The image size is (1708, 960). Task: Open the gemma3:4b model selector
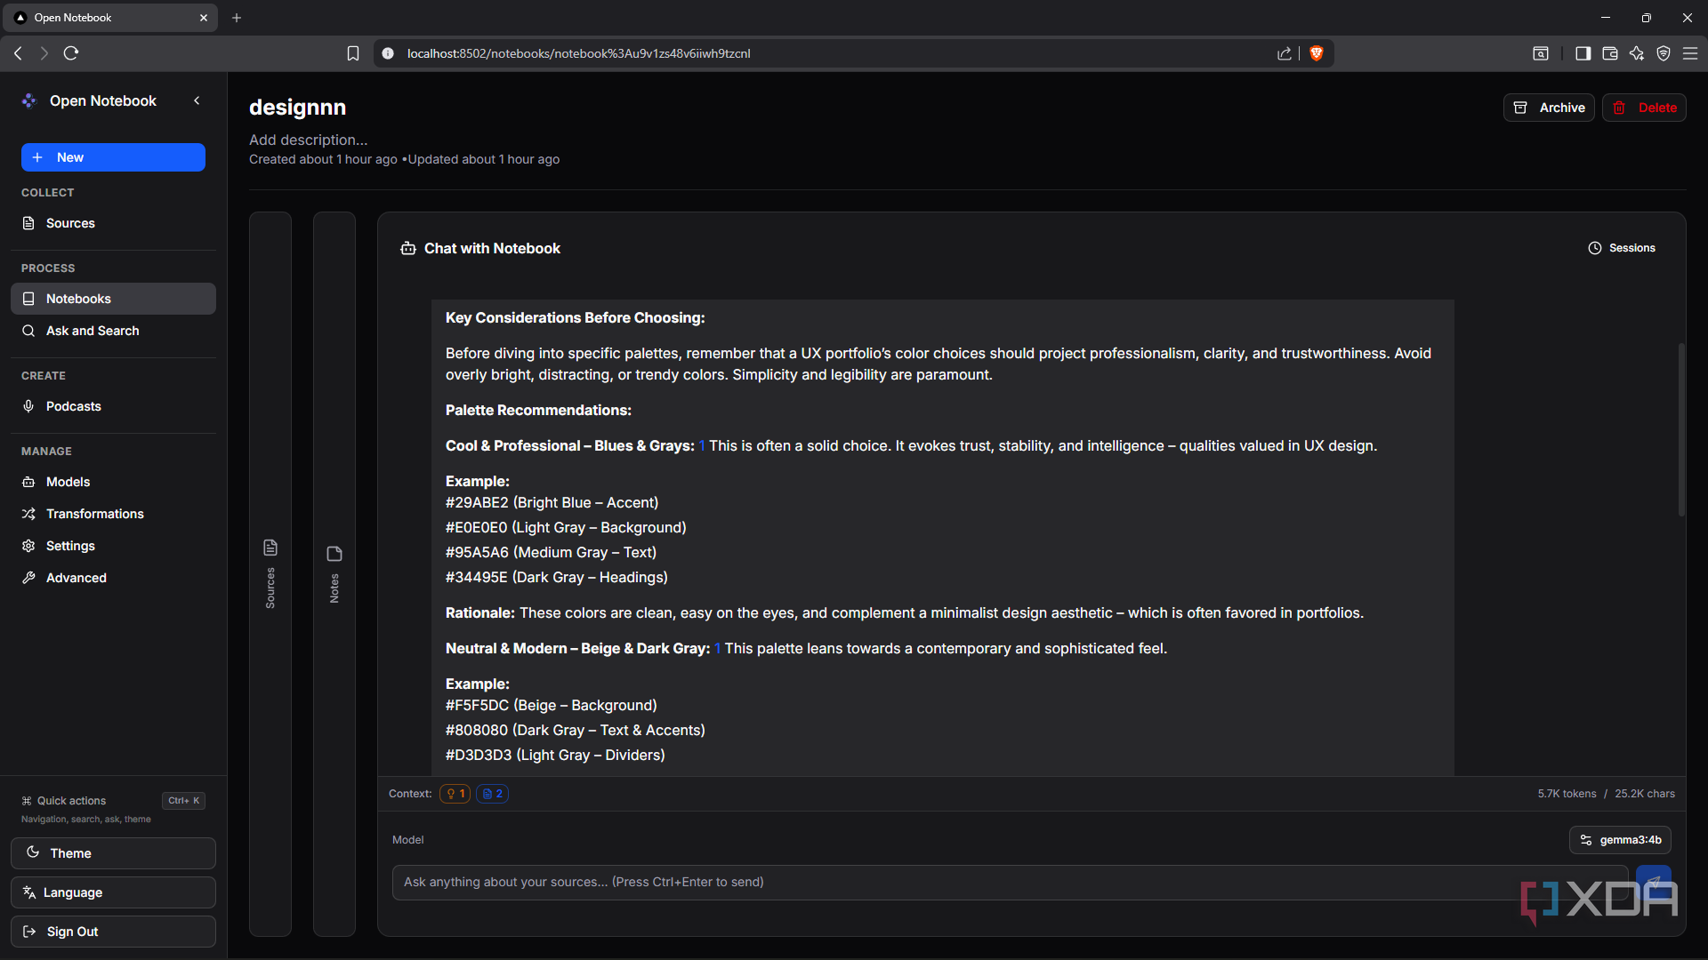pos(1620,840)
